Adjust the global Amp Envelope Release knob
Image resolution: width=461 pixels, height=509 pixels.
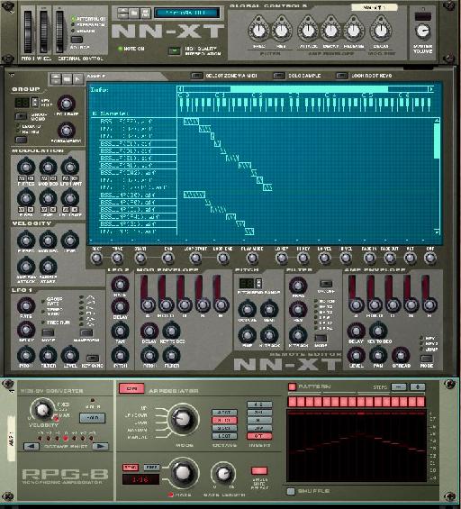click(353, 31)
